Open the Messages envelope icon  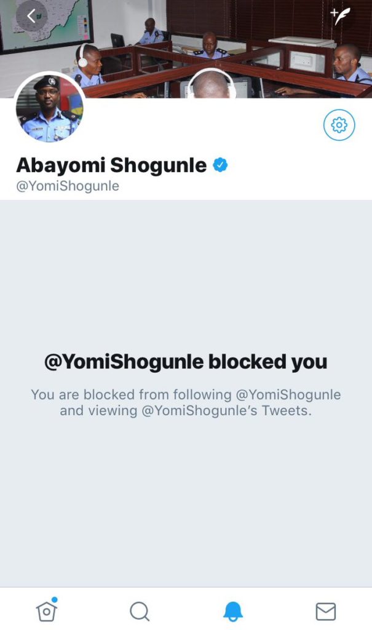(x=325, y=612)
